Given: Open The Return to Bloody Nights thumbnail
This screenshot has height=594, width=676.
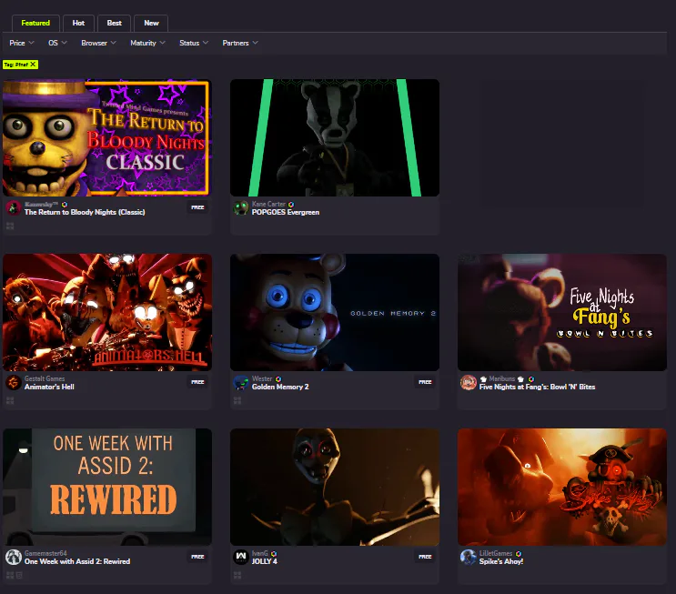Looking at the screenshot, I should pyautogui.click(x=107, y=137).
